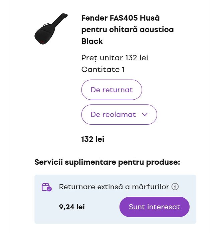The height and width of the screenshot is (233, 219).
Task: Click the info icon beside Returnare extinsă
Action: [175, 187]
